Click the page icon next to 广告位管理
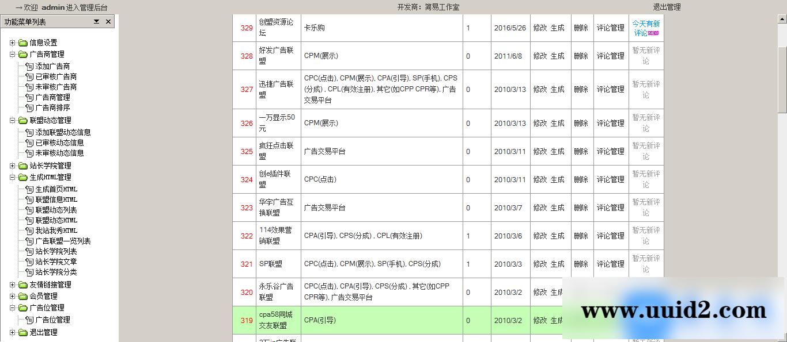Screen dimensions: 787x342 pos(29,320)
